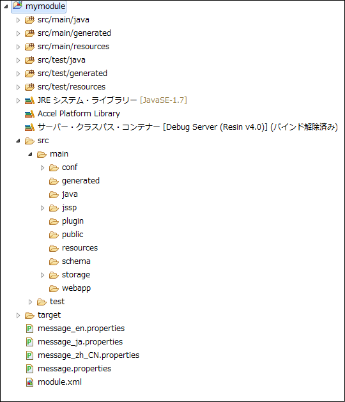
Task: Click the message_ja.properties file icon
Action: click(x=30, y=342)
